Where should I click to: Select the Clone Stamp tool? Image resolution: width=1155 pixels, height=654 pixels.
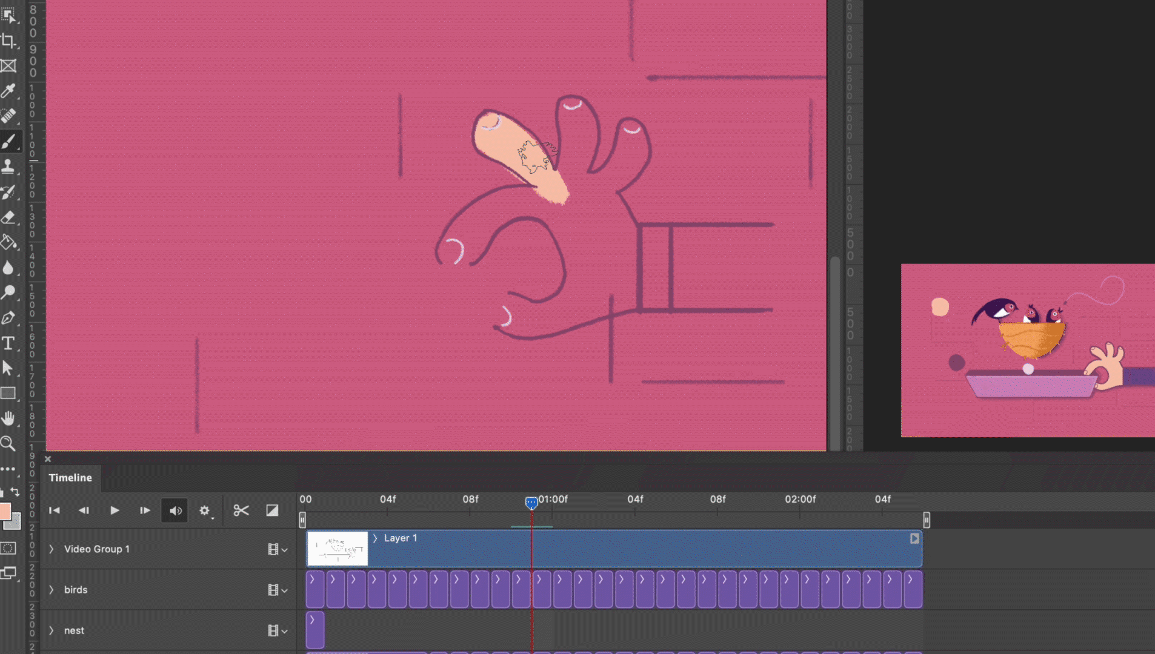tap(8, 167)
